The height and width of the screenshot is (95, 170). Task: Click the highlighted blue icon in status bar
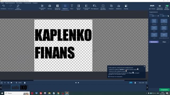coord(131,83)
